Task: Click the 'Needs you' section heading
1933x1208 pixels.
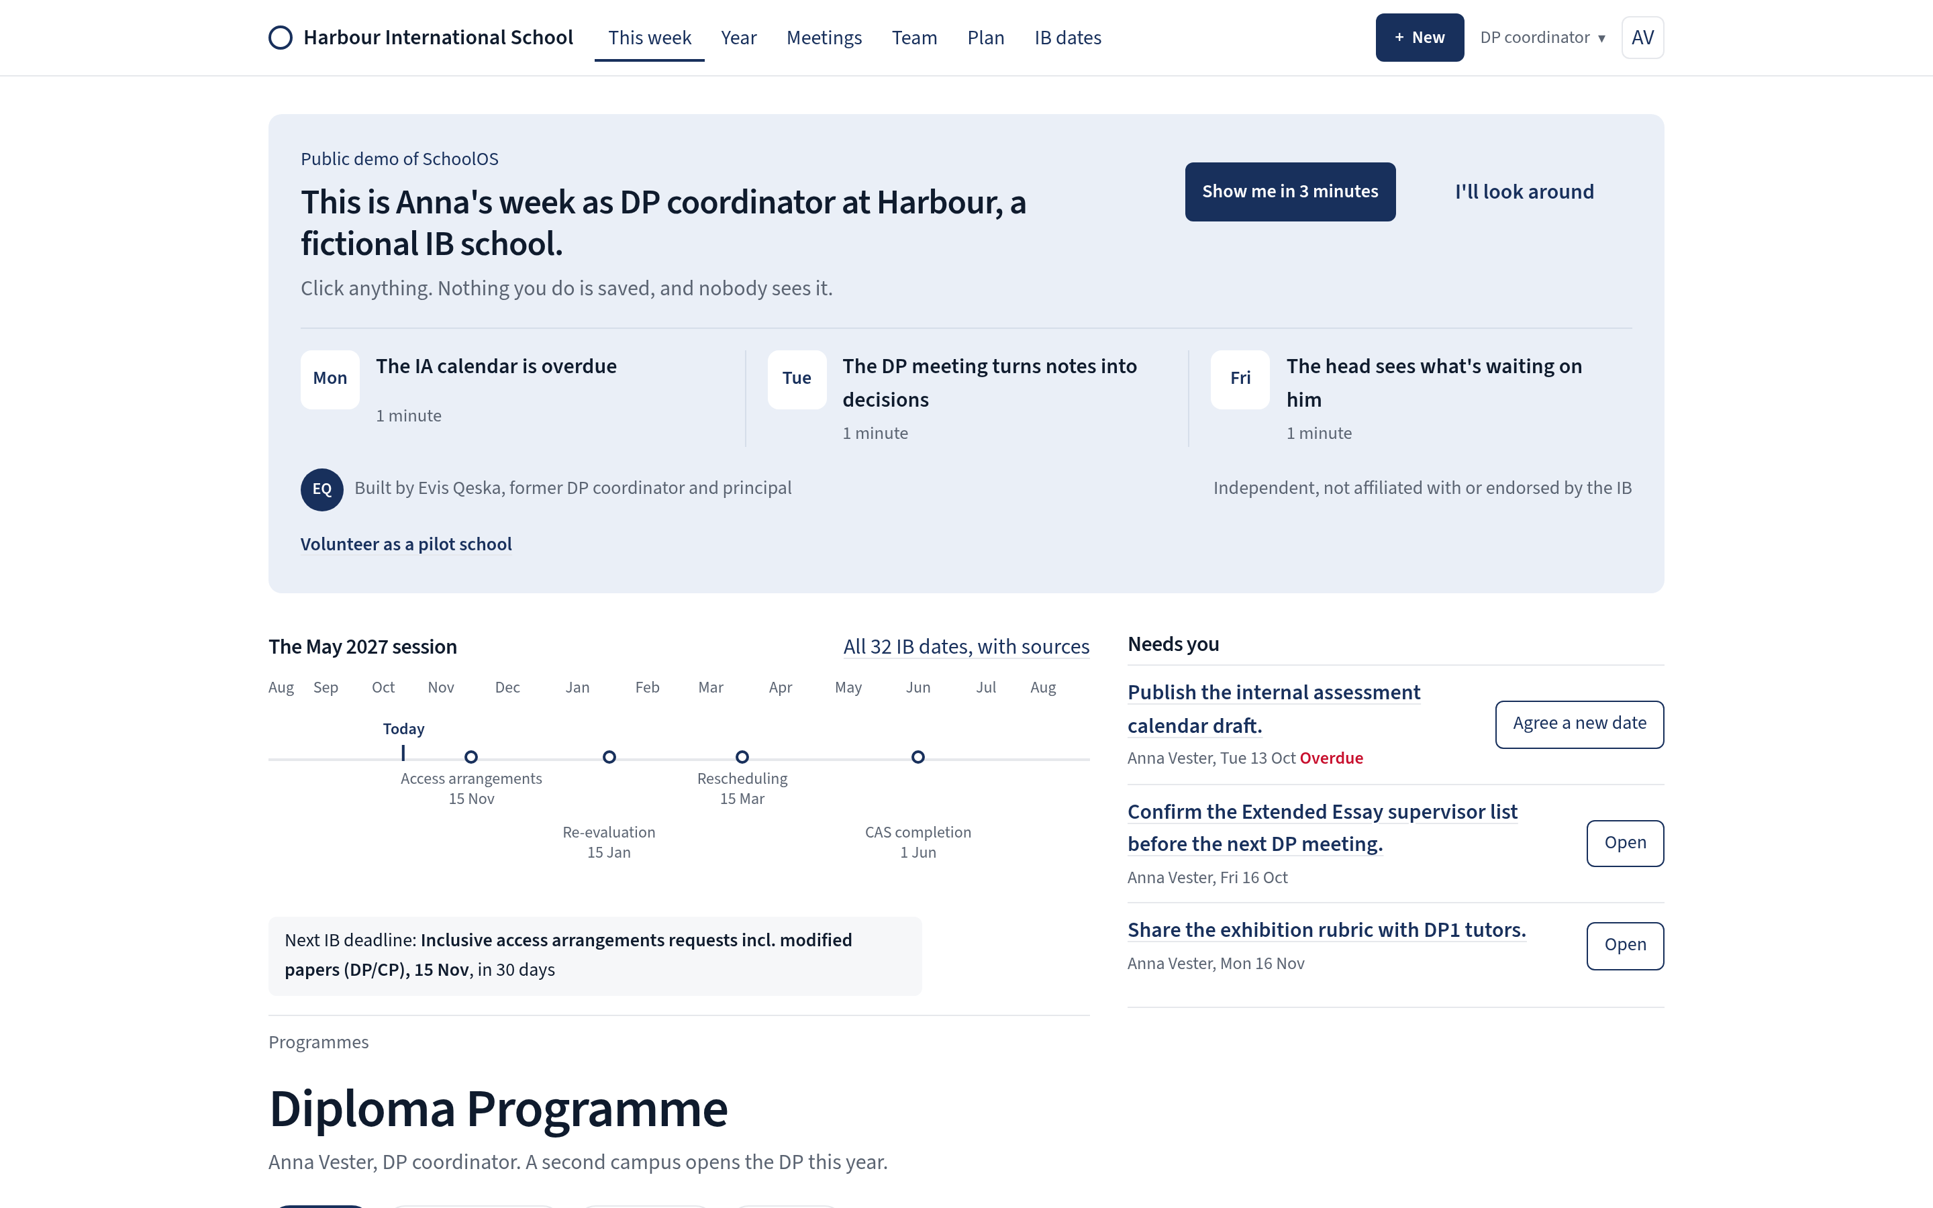Action: pyautogui.click(x=1173, y=644)
